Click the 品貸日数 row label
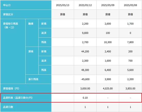142x112 pixels. click(x=26, y=107)
